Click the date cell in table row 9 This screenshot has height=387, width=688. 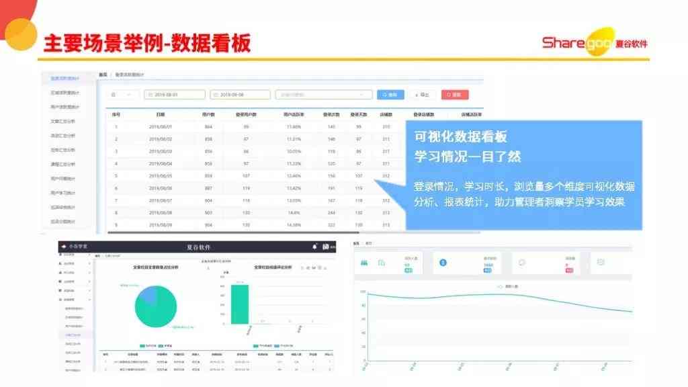(161, 225)
